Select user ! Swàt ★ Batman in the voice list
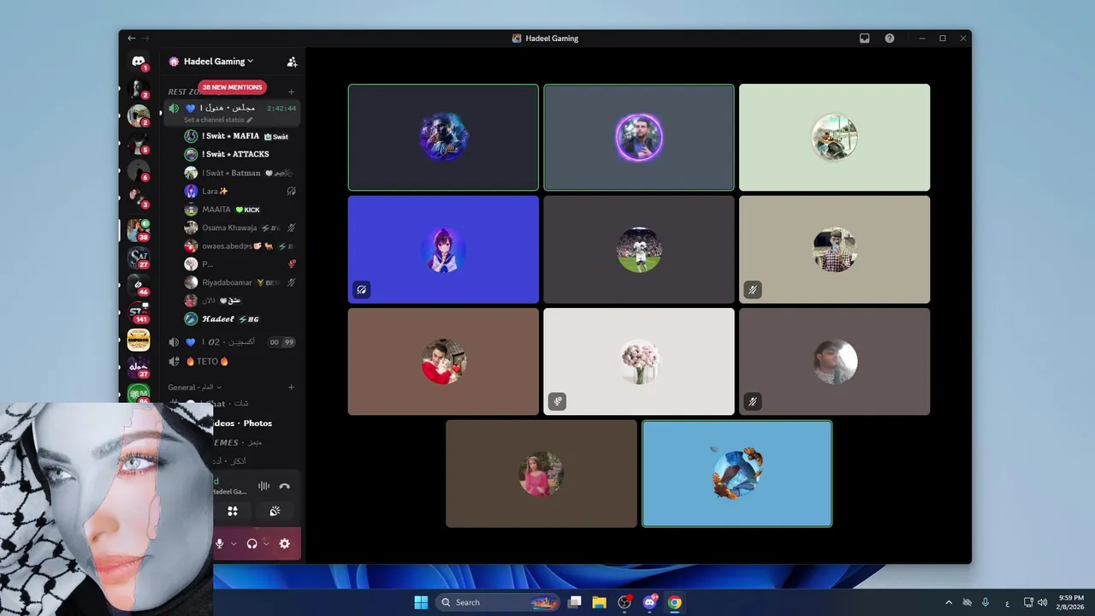 (240, 173)
